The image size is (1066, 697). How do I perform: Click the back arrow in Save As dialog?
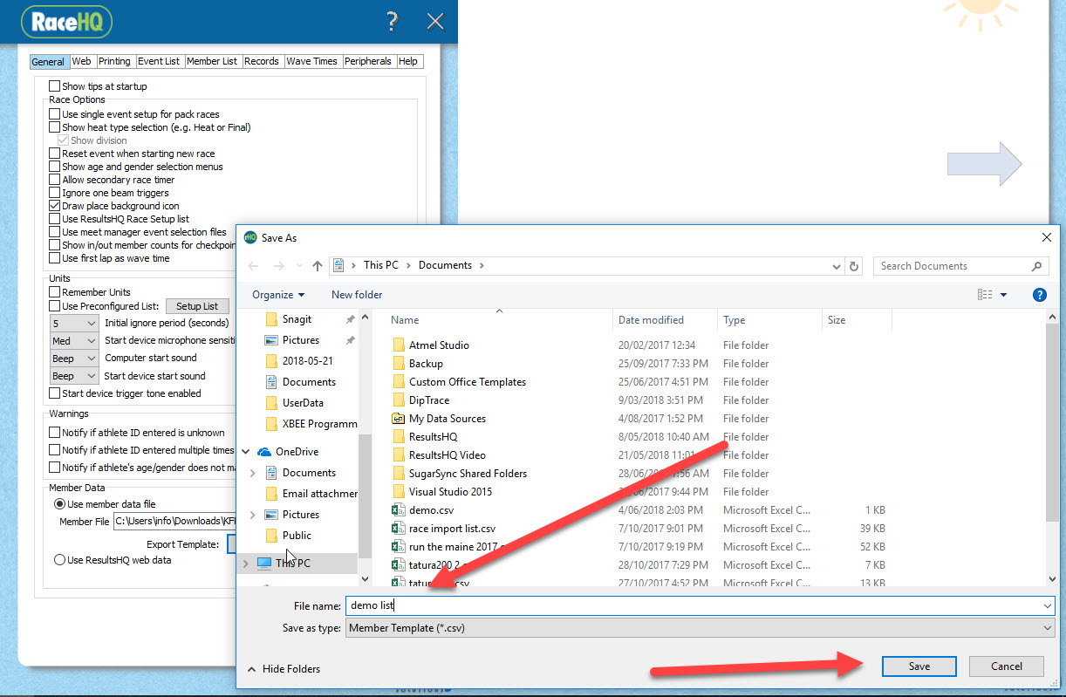[253, 266]
